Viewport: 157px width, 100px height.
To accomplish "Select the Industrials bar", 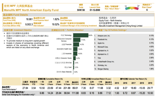I will pos(75,54).
